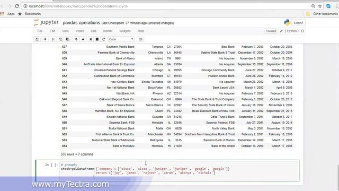Viewport: 339px width, 191px height.
Task: Cut selected cells with scissors icon
Action: (53, 39)
